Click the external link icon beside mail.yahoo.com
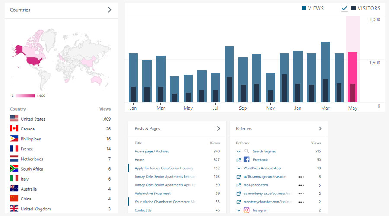 click(x=239, y=185)
